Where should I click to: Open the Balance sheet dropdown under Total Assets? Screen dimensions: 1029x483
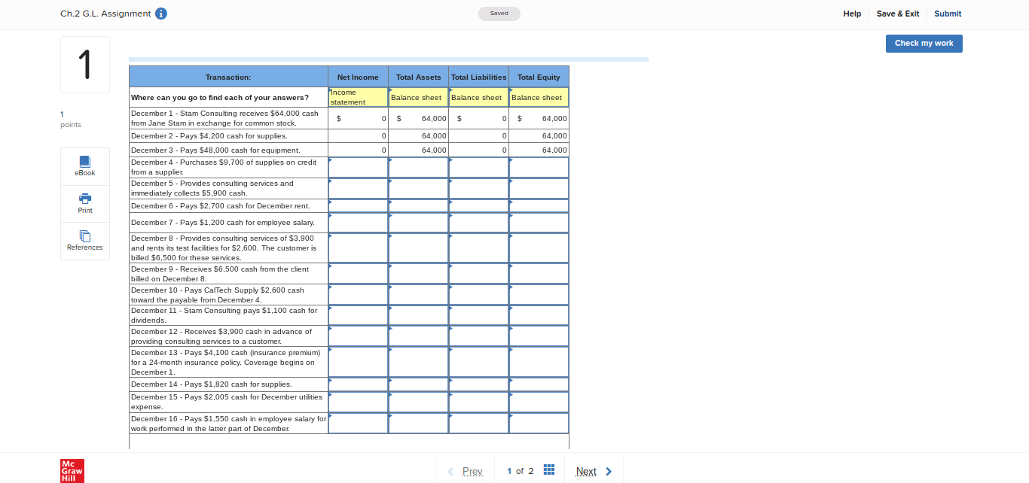click(x=417, y=97)
